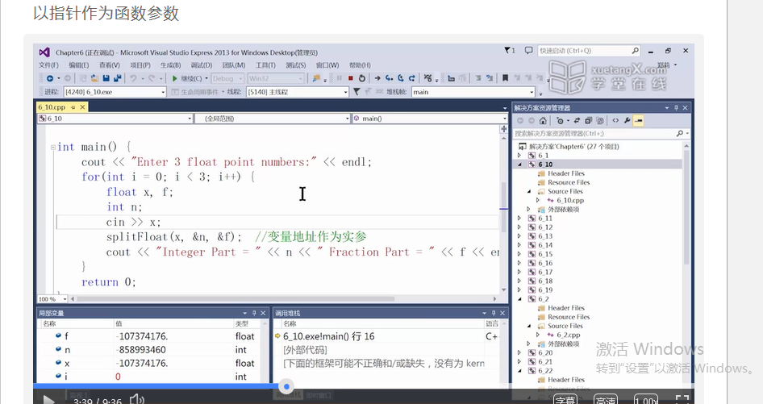The height and width of the screenshot is (404, 763).
Task: Open the 帮助(H) menu
Action: [x=360, y=65]
